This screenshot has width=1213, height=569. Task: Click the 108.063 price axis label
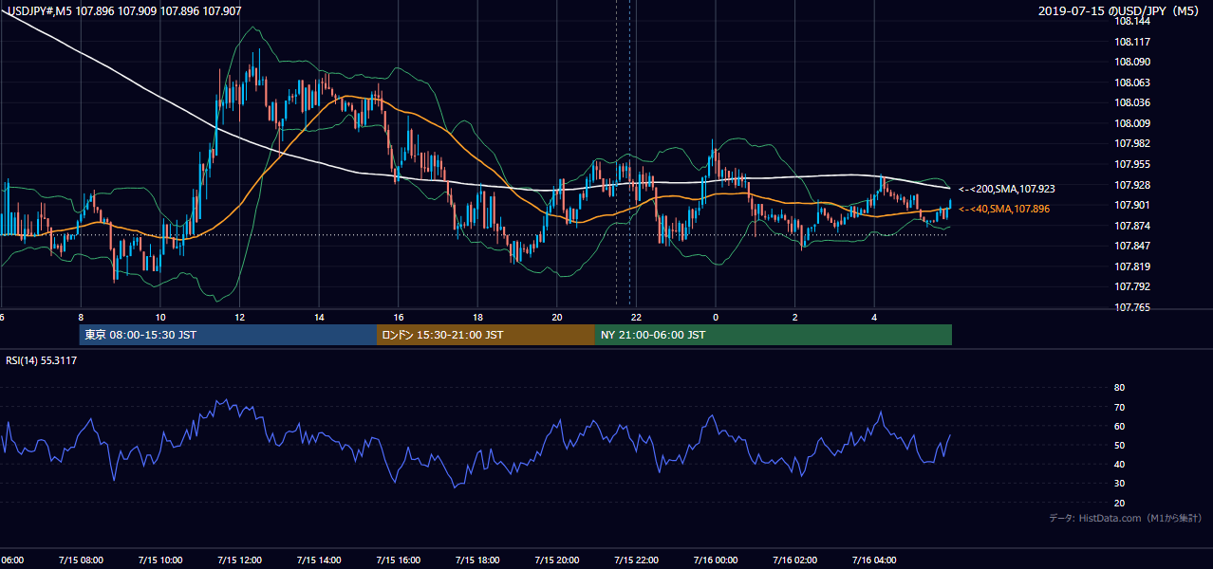pyautogui.click(x=1132, y=83)
